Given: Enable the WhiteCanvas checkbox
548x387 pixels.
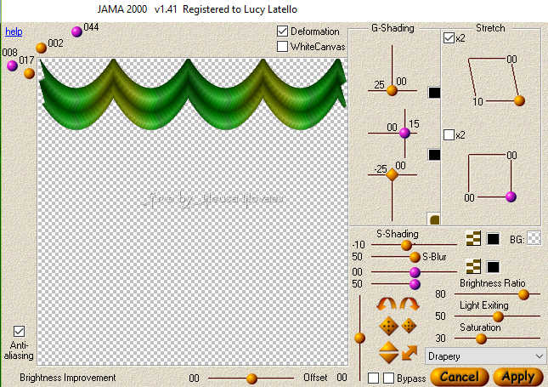Looking at the screenshot, I should [283, 47].
